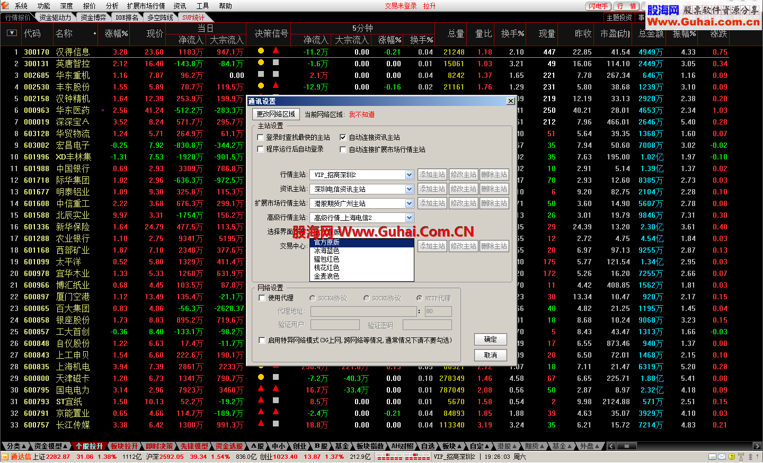Image resolution: width=763 pixels, height=463 pixels.
Task: Click the scroll end arrow at bottom right
Action: (757, 446)
